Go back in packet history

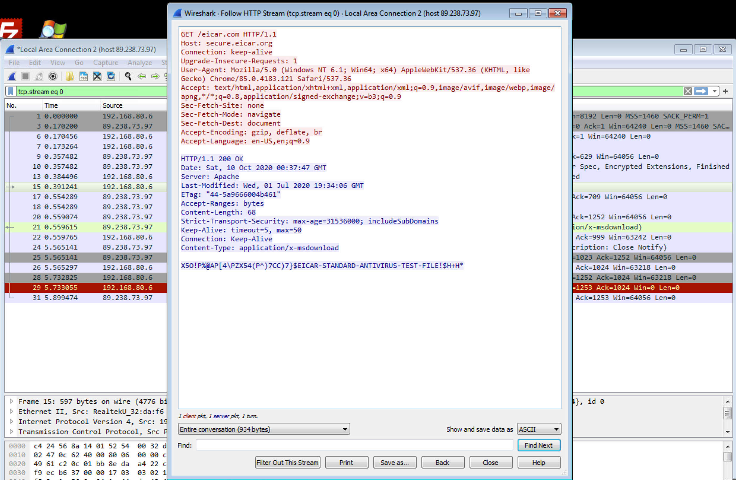142,76
